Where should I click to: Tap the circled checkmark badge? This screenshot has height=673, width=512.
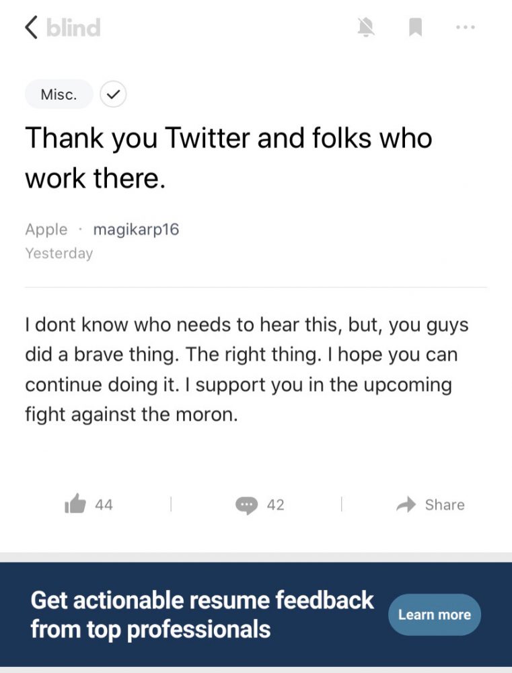pyautogui.click(x=113, y=94)
